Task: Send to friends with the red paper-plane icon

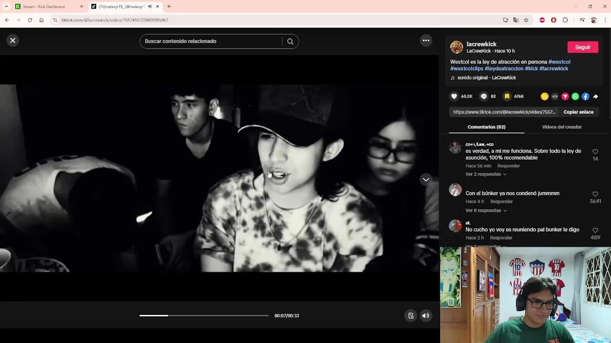Action: 565,96
